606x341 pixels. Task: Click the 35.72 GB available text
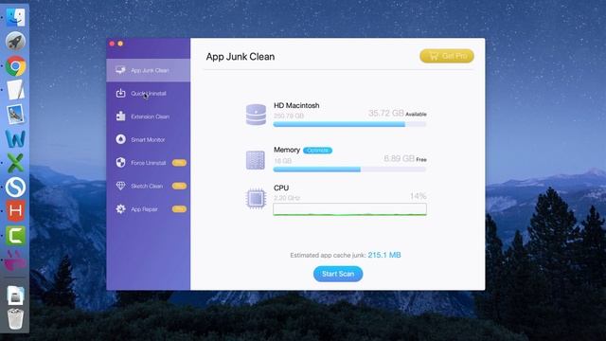pyautogui.click(x=398, y=114)
